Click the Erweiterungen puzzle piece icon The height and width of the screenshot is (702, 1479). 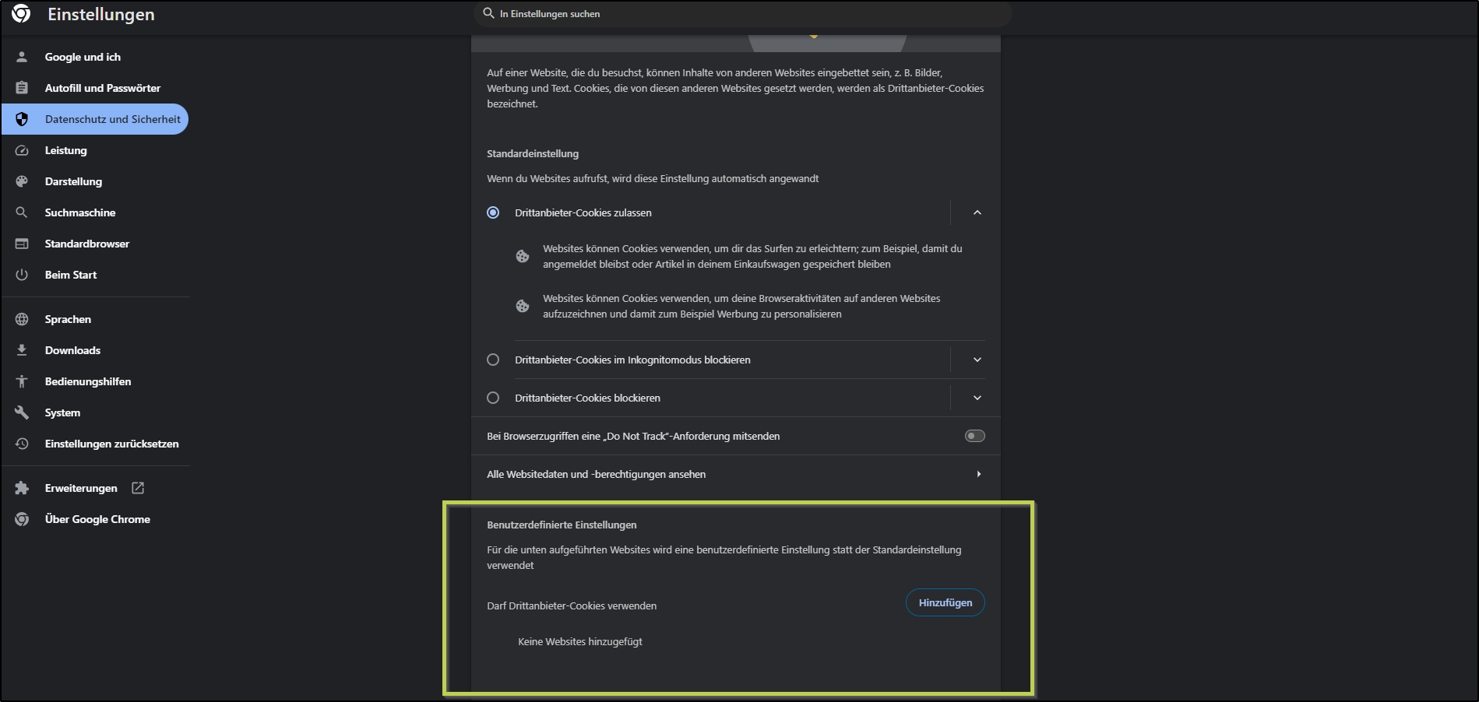tap(22, 488)
